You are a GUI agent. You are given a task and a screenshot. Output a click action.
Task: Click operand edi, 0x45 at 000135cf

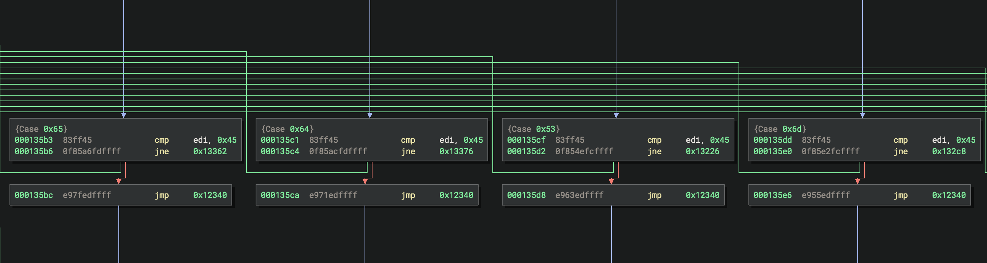tap(708, 140)
